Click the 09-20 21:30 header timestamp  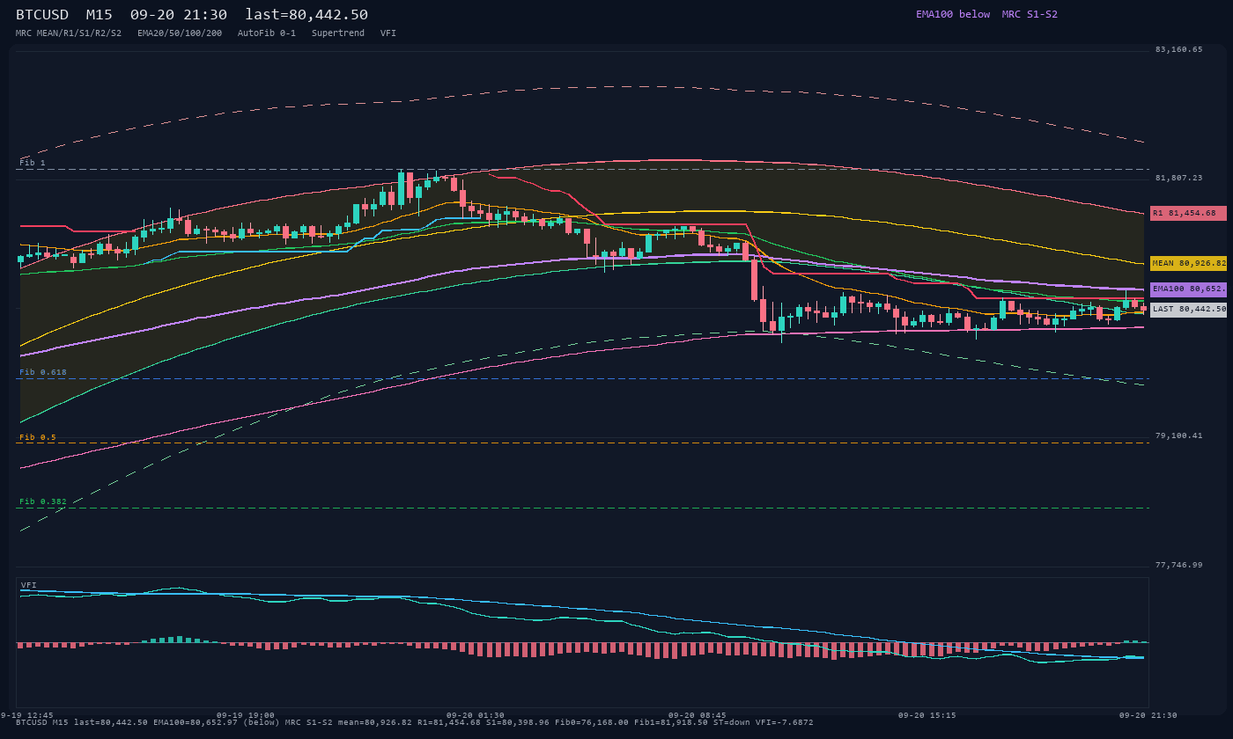tap(179, 15)
